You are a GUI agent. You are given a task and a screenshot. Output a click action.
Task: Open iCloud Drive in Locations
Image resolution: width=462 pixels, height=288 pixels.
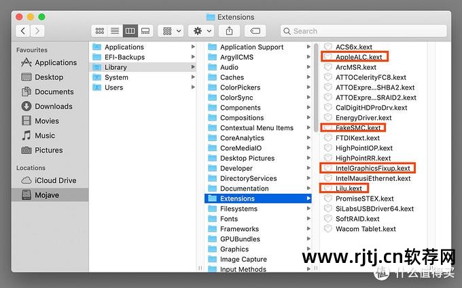point(49,180)
